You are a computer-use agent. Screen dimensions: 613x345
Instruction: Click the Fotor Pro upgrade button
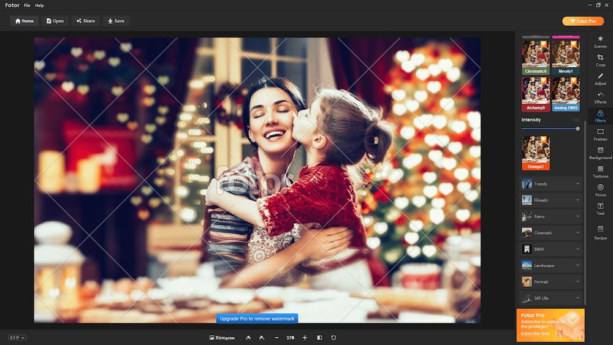583,21
